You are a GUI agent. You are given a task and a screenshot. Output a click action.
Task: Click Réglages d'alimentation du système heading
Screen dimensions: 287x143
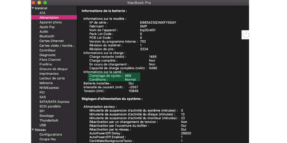tap(112, 99)
